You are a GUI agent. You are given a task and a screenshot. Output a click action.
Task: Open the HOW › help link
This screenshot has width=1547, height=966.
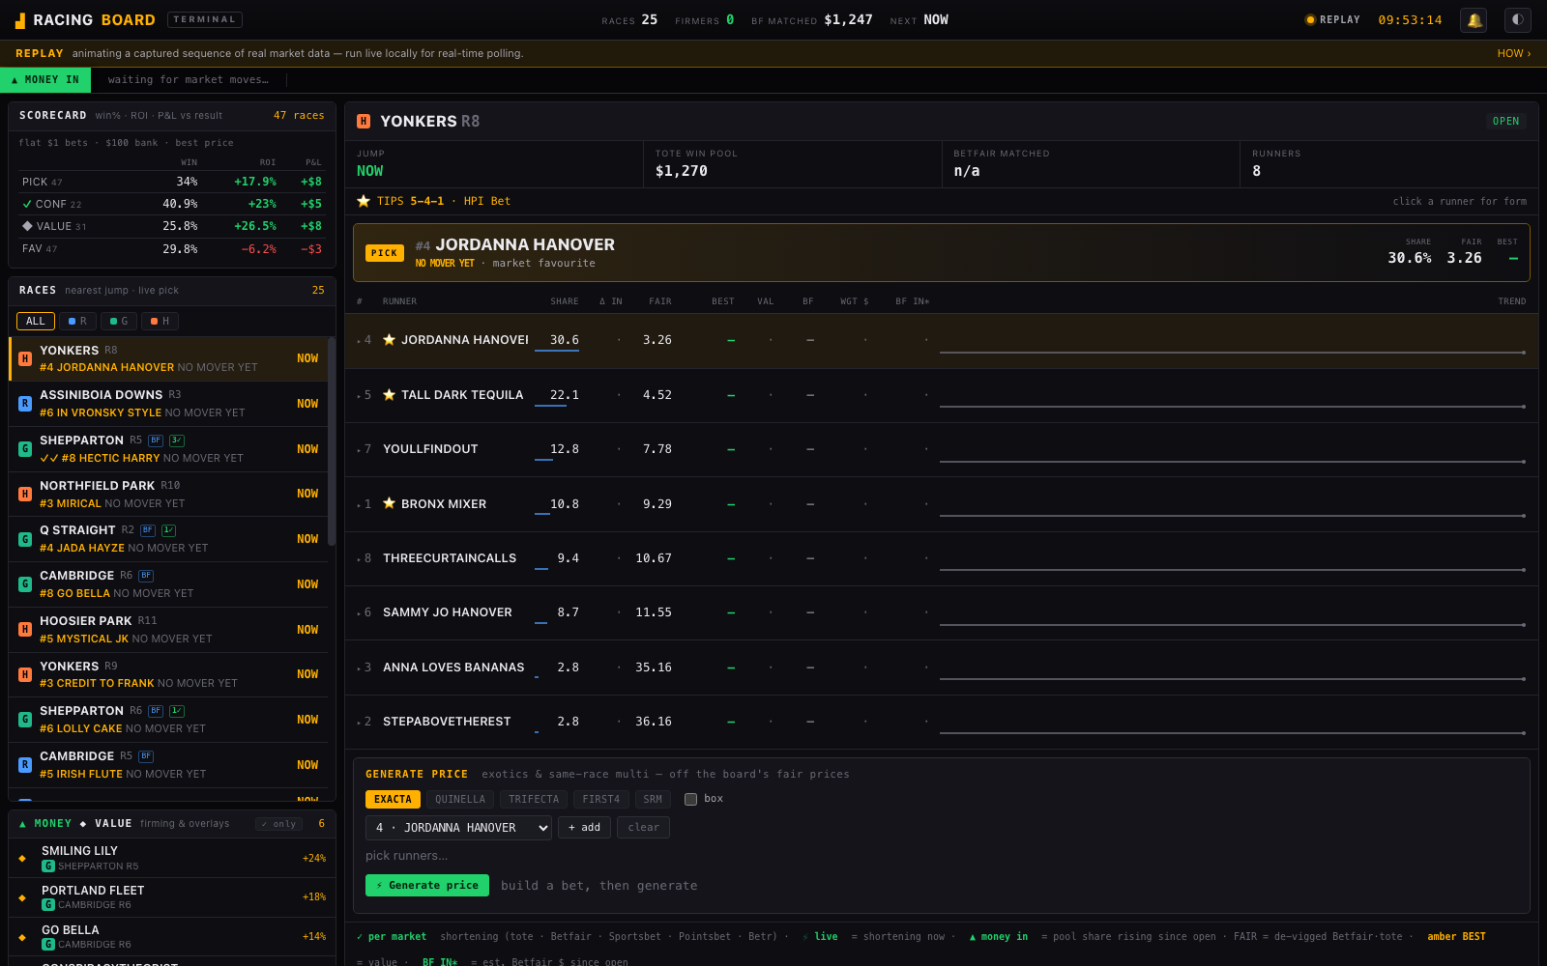[1513, 53]
